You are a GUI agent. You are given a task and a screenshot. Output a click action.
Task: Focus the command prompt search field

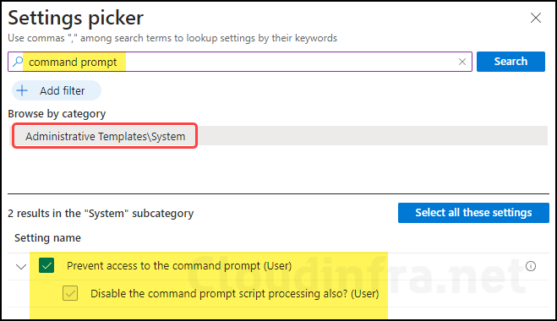coord(242,62)
